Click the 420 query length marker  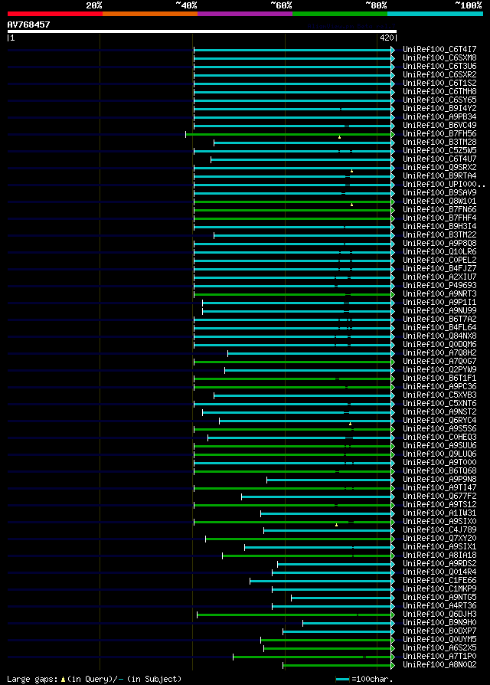pyautogui.click(x=387, y=38)
